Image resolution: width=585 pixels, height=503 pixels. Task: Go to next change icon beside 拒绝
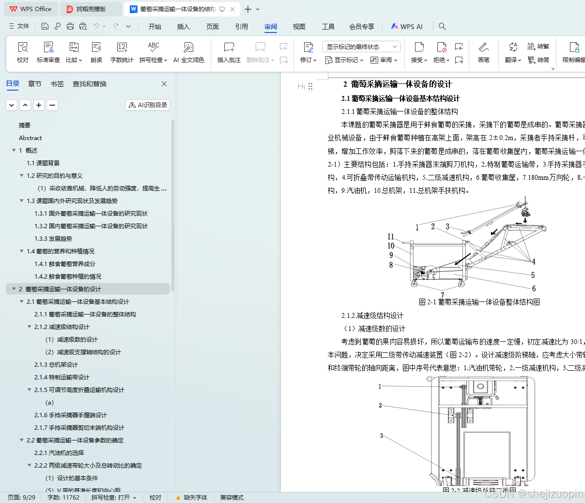point(459,60)
